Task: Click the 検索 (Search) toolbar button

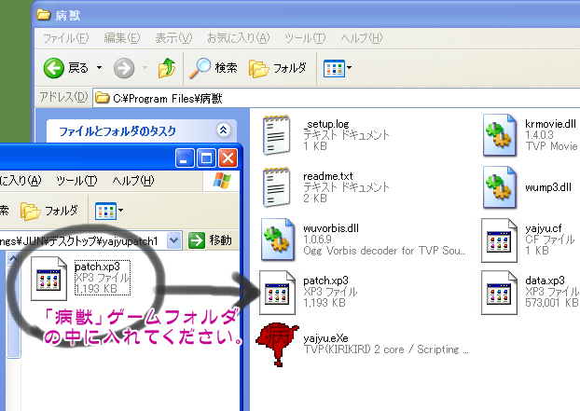Action: point(214,68)
